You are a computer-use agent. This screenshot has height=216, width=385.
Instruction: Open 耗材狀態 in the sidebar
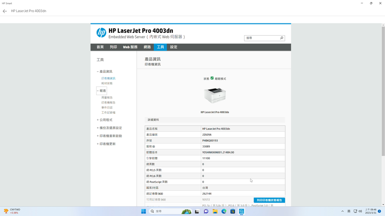point(107,83)
